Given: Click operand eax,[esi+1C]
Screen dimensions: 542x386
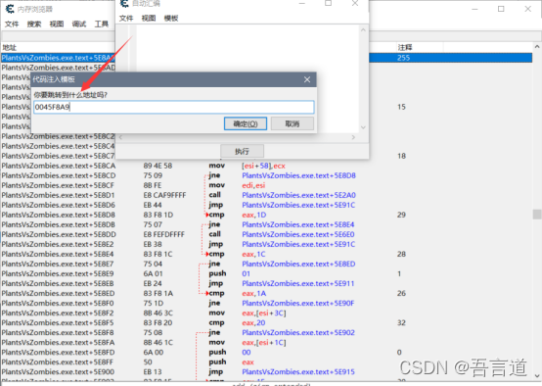Looking at the screenshot, I should (264, 342).
